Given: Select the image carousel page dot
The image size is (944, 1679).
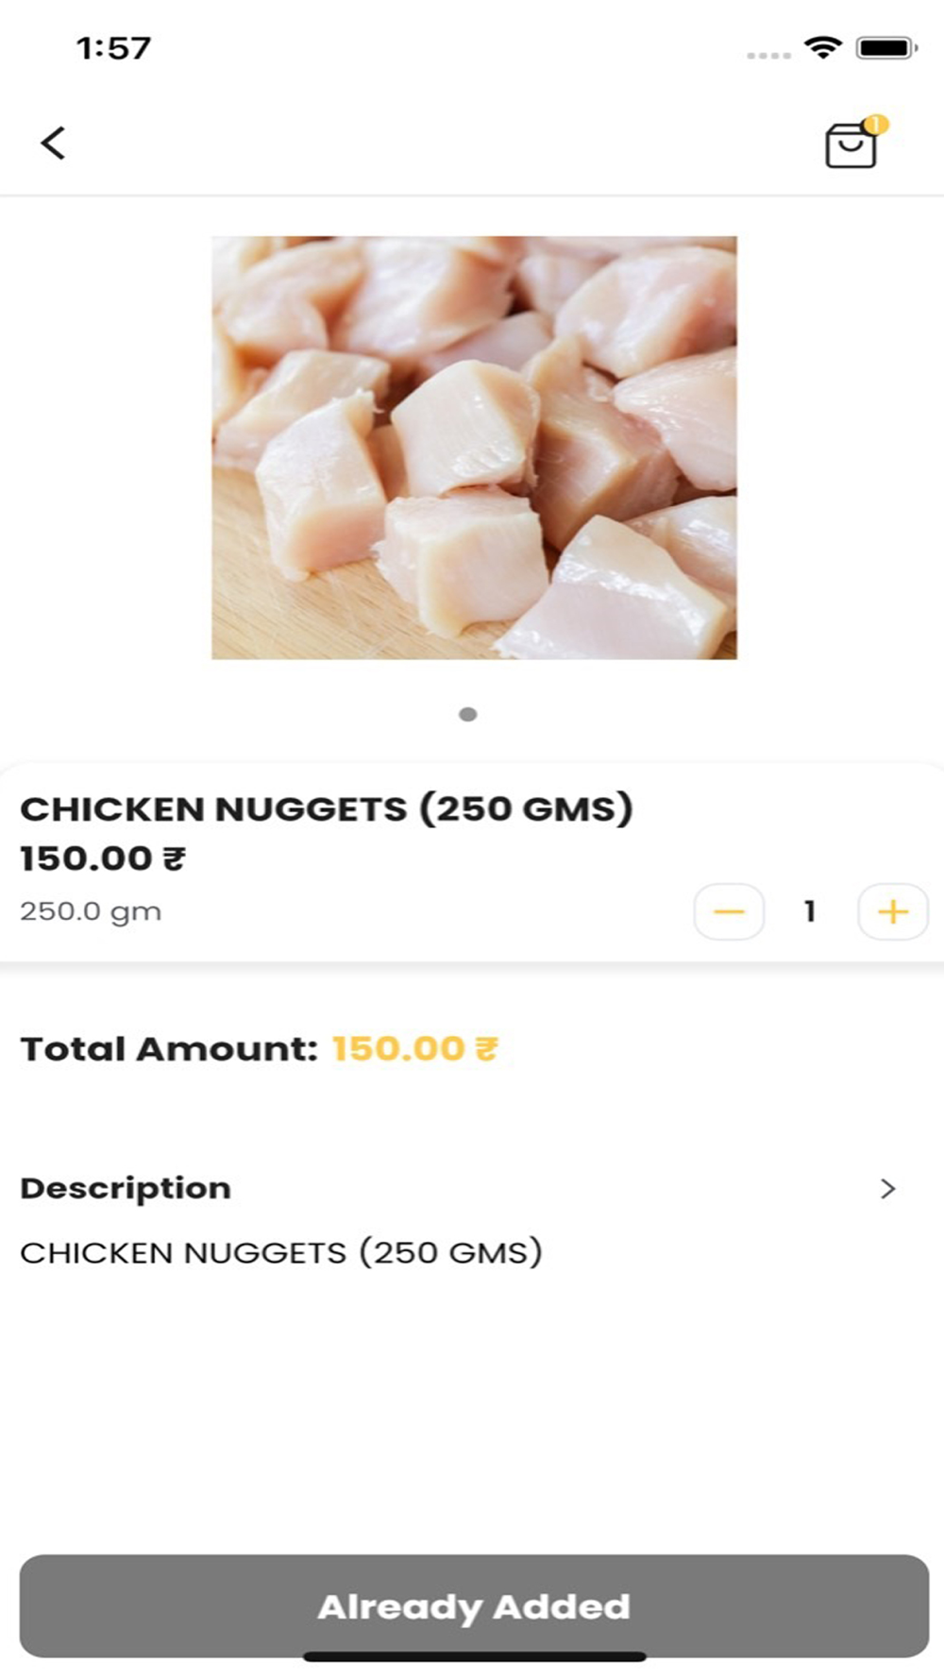Looking at the screenshot, I should point(468,714).
